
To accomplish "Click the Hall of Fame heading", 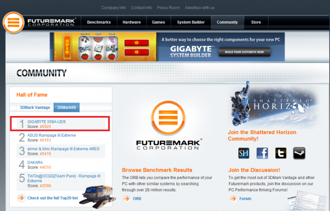I will coord(32,95).
